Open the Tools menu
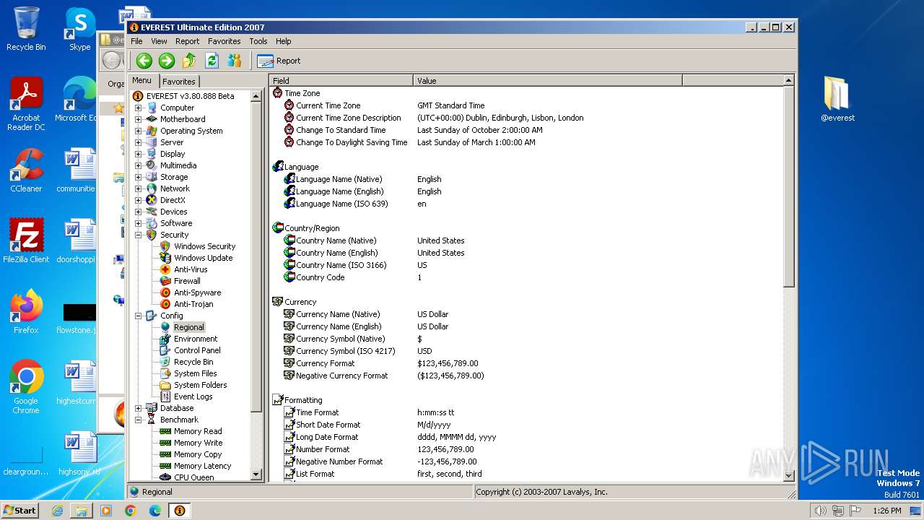924x520 pixels. tap(258, 41)
